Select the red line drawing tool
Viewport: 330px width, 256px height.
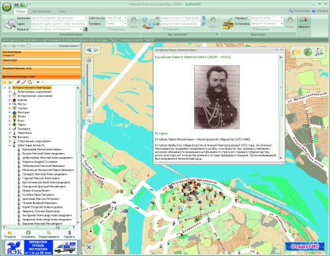(24, 82)
